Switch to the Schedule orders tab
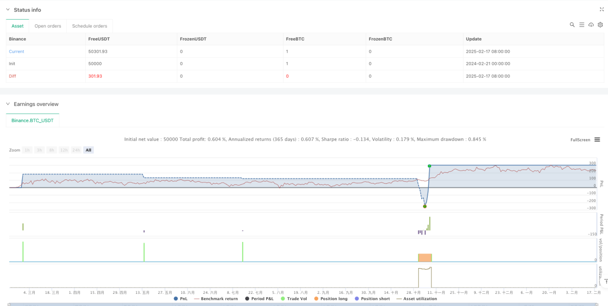 point(89,26)
